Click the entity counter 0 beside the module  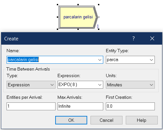(98, 26)
